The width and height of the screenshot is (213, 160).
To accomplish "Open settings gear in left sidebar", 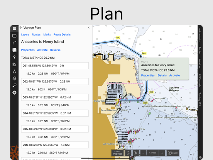I will point(14,93).
